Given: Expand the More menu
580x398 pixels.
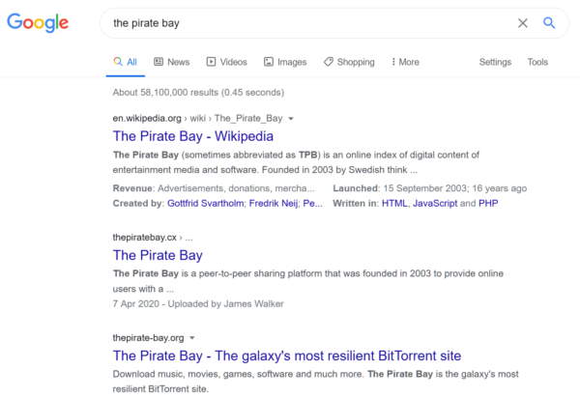Looking at the screenshot, I should pos(405,62).
